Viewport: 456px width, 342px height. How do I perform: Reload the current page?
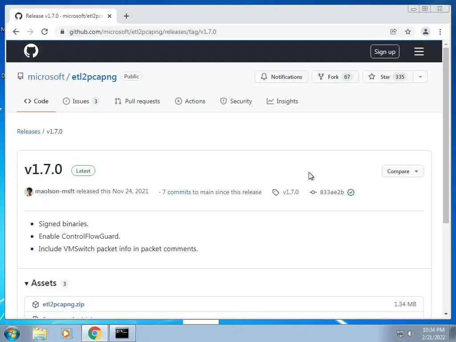coord(45,32)
